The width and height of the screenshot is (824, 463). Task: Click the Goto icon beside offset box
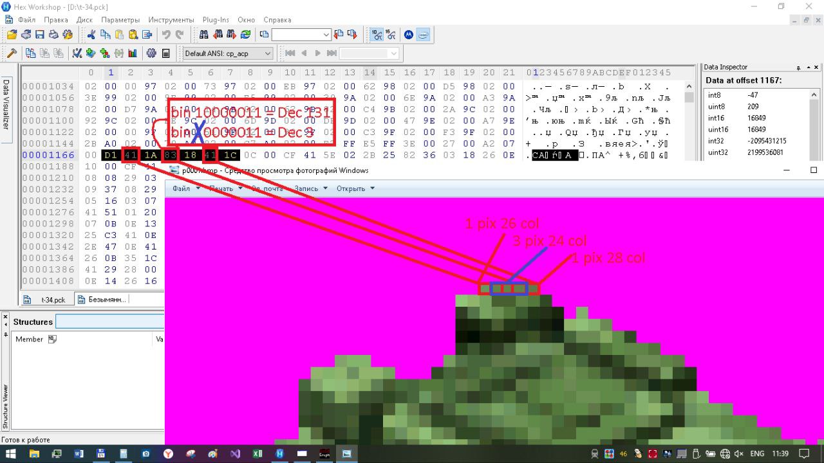(263, 35)
